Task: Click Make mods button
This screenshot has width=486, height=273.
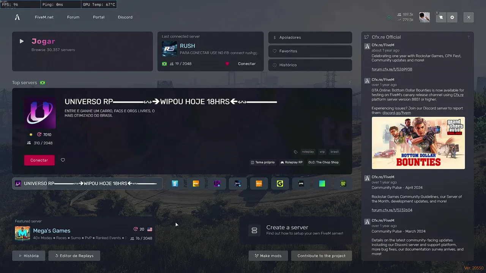Action: click(268, 256)
